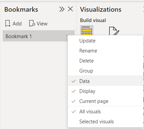
Task: Uncheck the Current page option
Action: coord(105,101)
